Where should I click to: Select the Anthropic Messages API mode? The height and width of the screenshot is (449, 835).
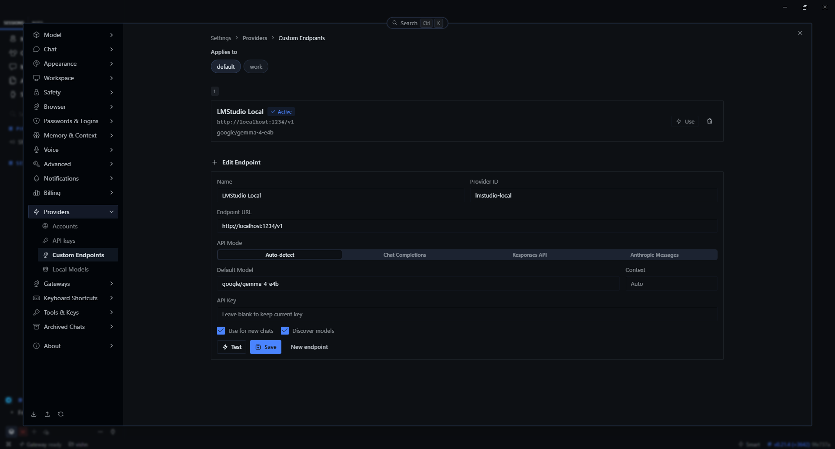654,255
